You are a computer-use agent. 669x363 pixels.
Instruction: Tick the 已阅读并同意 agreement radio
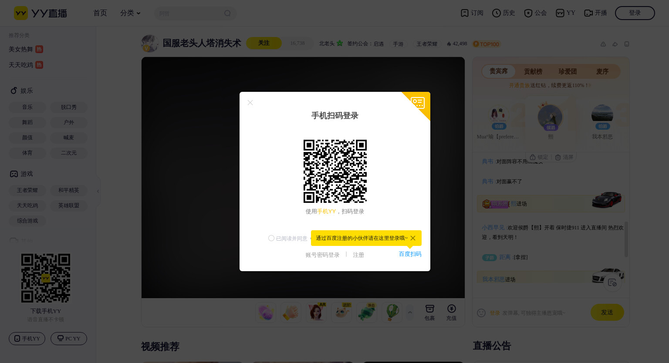pyautogui.click(x=271, y=238)
